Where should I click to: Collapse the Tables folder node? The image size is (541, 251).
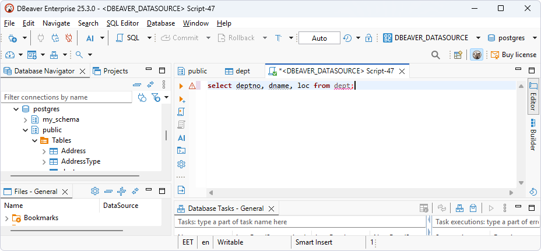34,141
